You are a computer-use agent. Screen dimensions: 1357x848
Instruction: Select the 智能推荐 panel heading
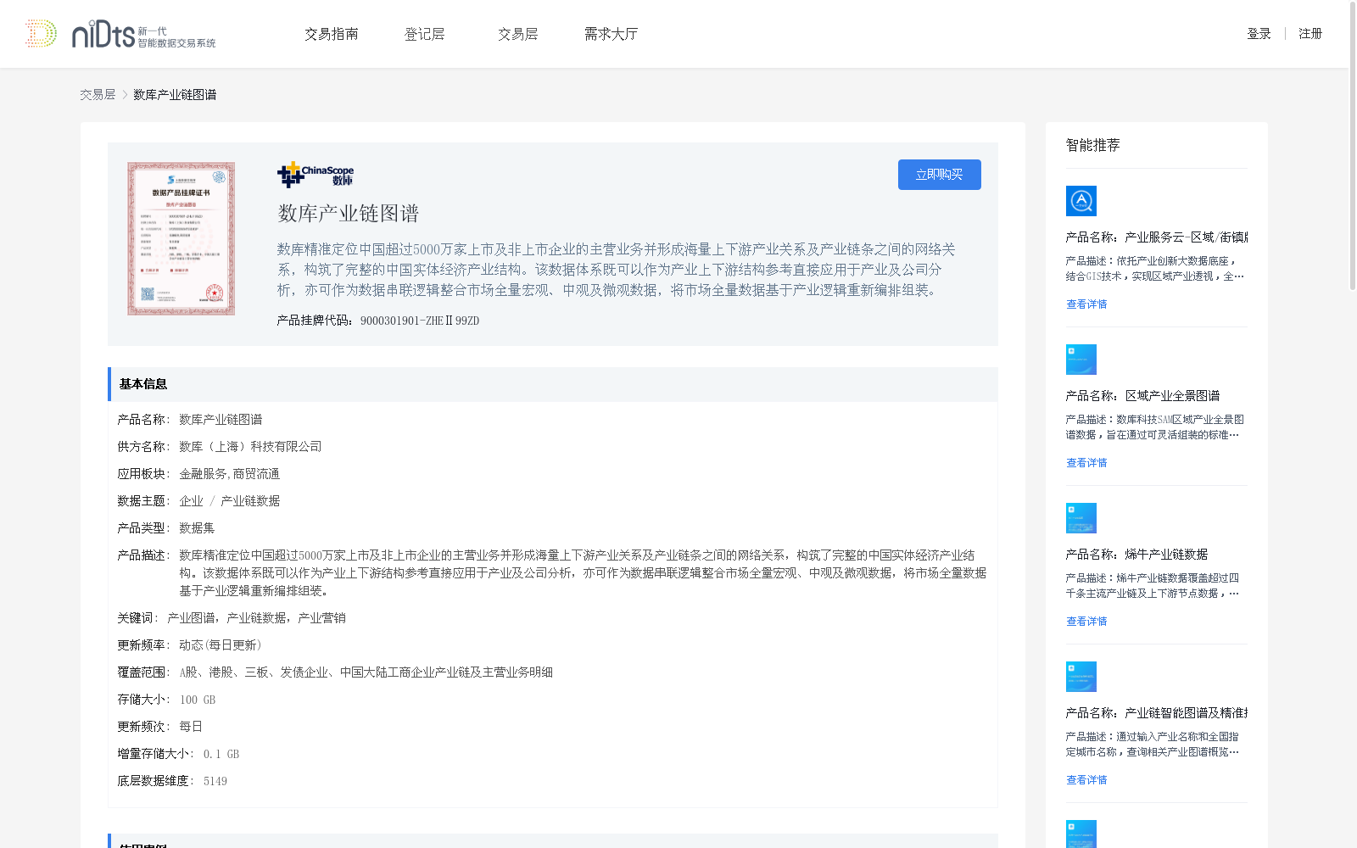click(x=1092, y=145)
